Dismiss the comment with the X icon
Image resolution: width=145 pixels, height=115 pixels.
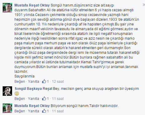[x=144, y=5]
